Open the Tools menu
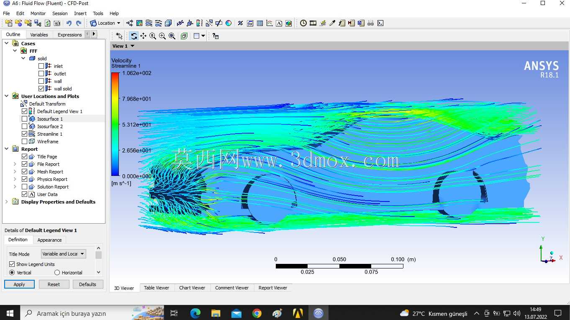The image size is (570, 320). (x=98, y=13)
